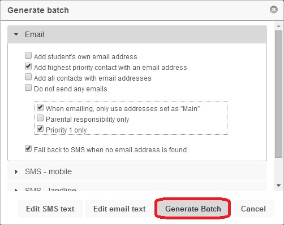Viewport: 284px width, 225px height.
Task: Disable Fall back to SMS option
Action: coord(28,148)
